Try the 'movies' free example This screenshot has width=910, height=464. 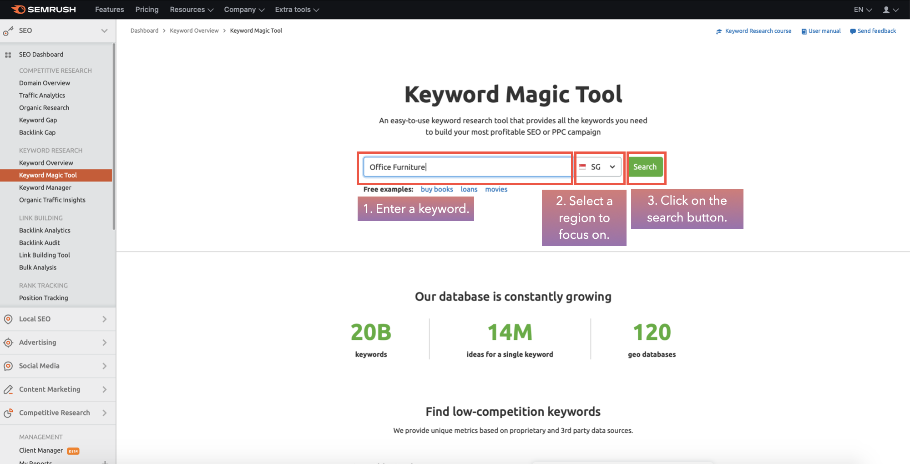coord(496,189)
